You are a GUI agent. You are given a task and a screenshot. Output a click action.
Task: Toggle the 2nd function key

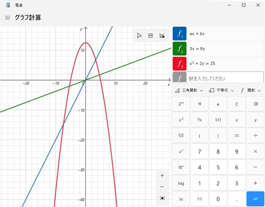181,104
